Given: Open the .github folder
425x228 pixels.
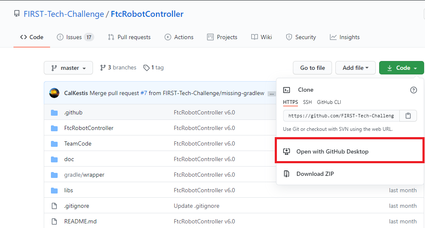Looking at the screenshot, I should [x=73, y=112].
